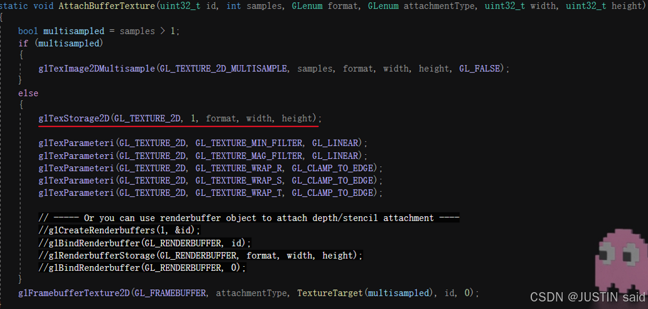Click the GL_TEXTURE_MIN_FILTER parameter
Screen dimensions: 648x309
(x=249, y=143)
